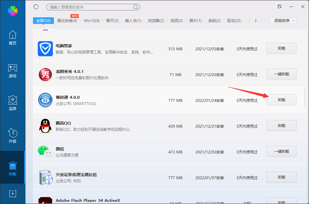Switch to 系统(2) tab
Screen dimensions: 309x204
[214, 21]
